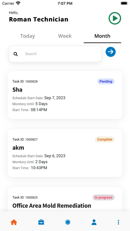The width and height of the screenshot is (130, 231).
Task: Open Office Area Mold Remediation task
Action: [x=52, y=206]
